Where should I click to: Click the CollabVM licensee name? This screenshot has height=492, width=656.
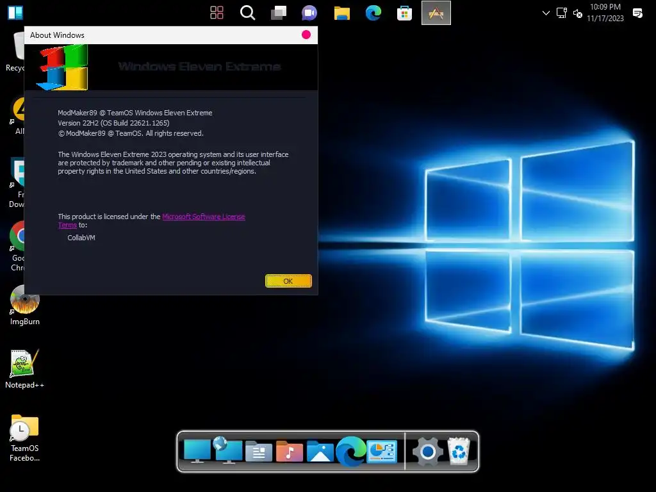[x=81, y=238]
